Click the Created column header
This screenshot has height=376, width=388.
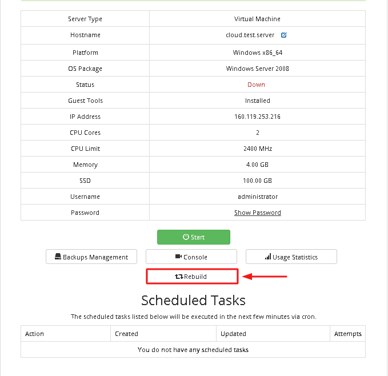click(126, 334)
